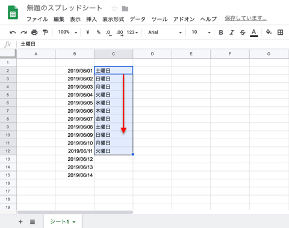Open the zoom 100% dropdown
Screen dimensions: 289x228
[x=68, y=32]
